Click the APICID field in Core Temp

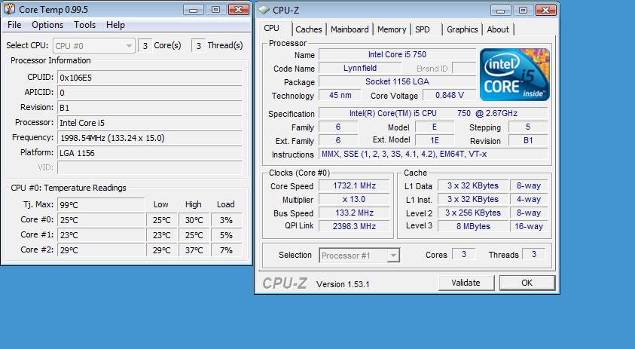pyautogui.click(x=149, y=93)
